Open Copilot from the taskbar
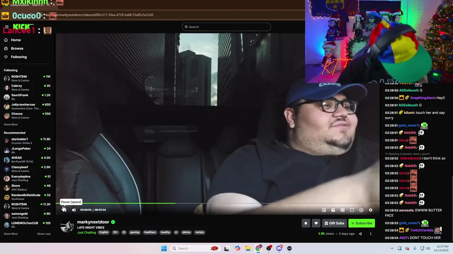Image resolution: width=453 pixels, height=254 pixels. (237, 248)
